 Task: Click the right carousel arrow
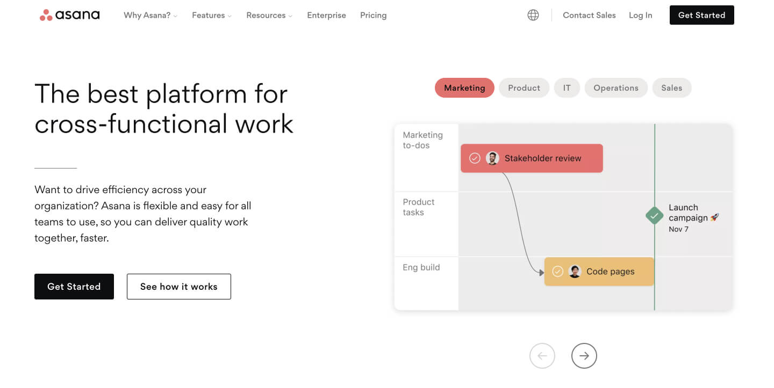point(584,356)
